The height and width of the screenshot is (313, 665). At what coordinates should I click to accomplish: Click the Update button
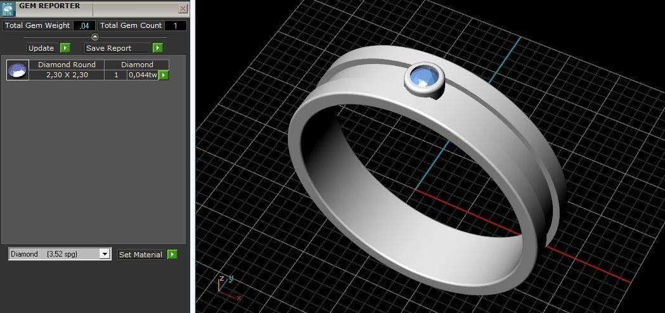(x=41, y=48)
